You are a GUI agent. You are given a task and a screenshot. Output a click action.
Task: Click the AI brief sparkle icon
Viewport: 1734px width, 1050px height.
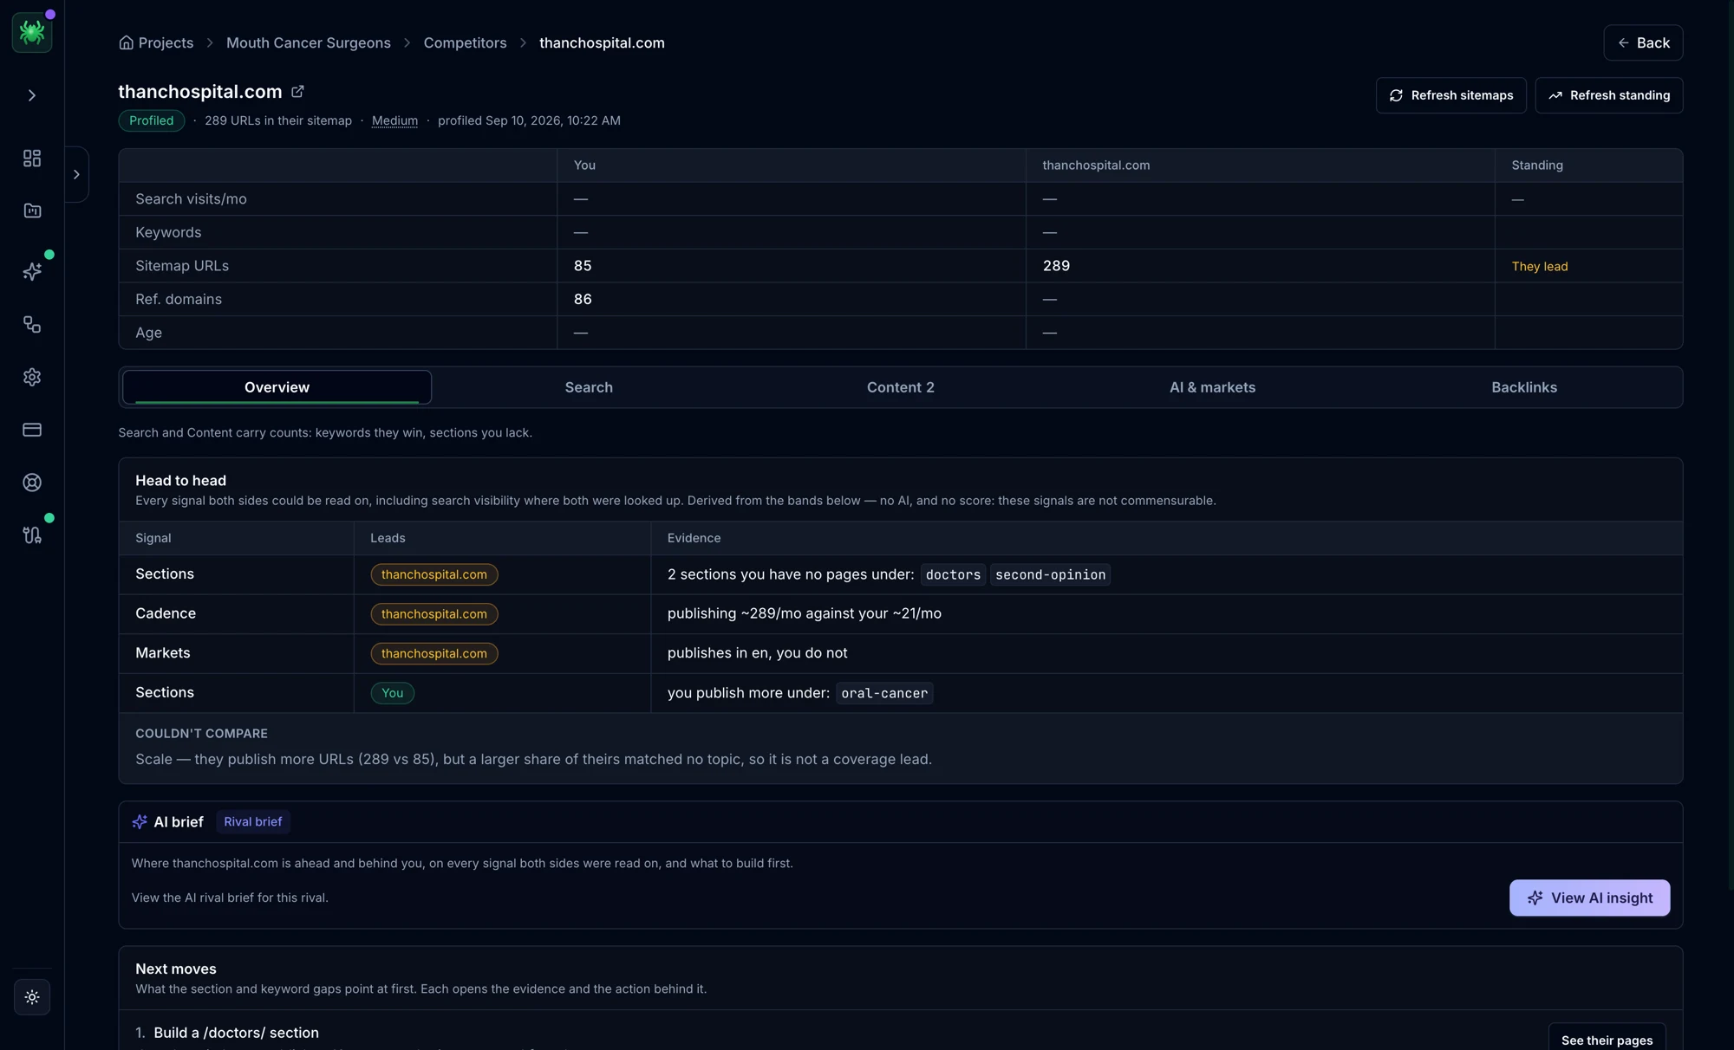(x=140, y=822)
